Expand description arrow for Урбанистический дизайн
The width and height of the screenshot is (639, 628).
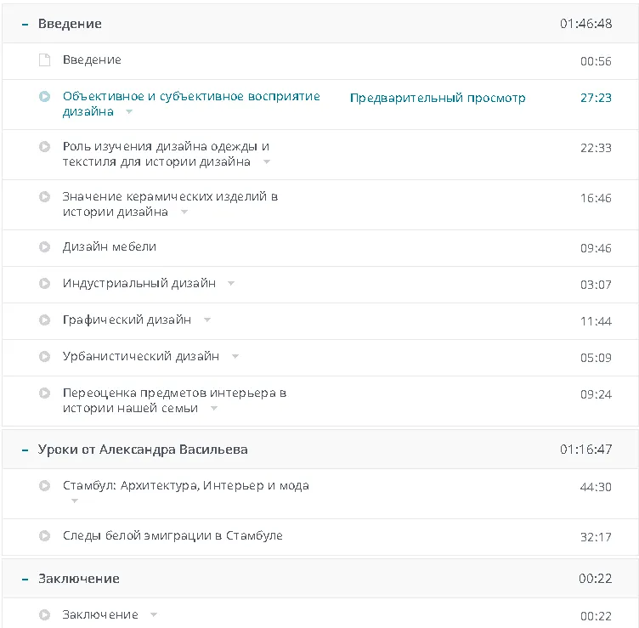[x=235, y=357]
